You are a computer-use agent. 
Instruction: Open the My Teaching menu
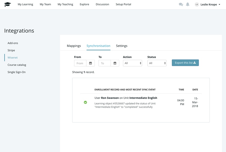click(x=65, y=4)
